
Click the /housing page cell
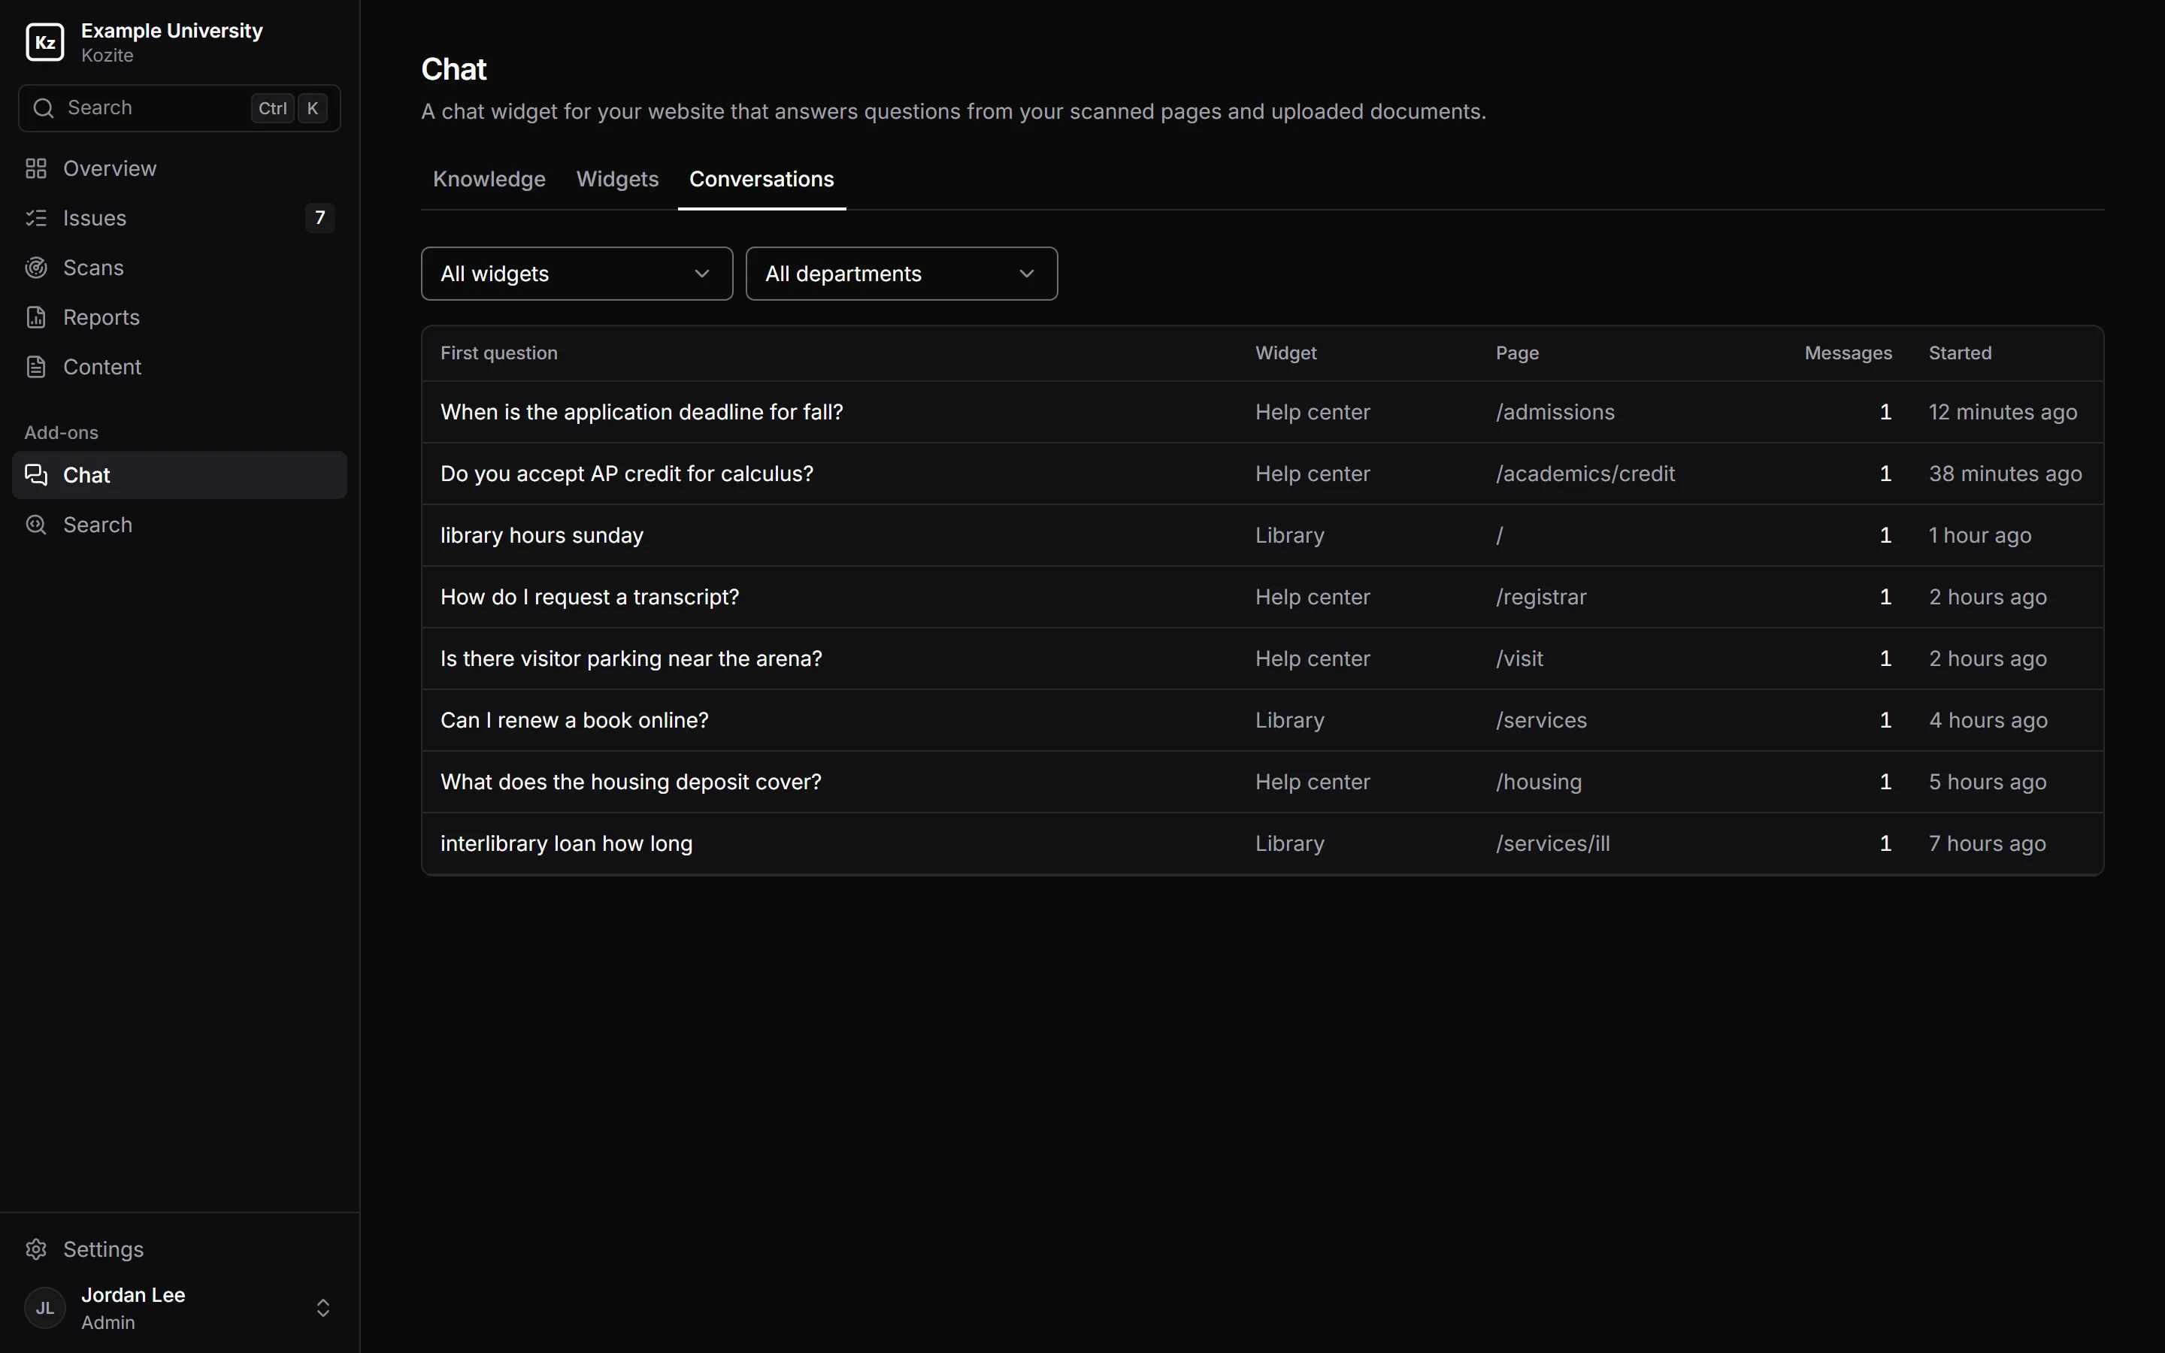1539,782
